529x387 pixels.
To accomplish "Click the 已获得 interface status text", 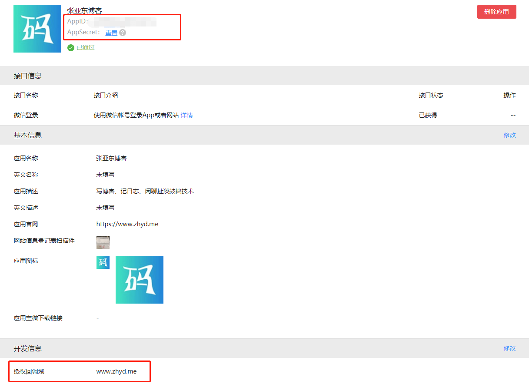I will [x=428, y=115].
